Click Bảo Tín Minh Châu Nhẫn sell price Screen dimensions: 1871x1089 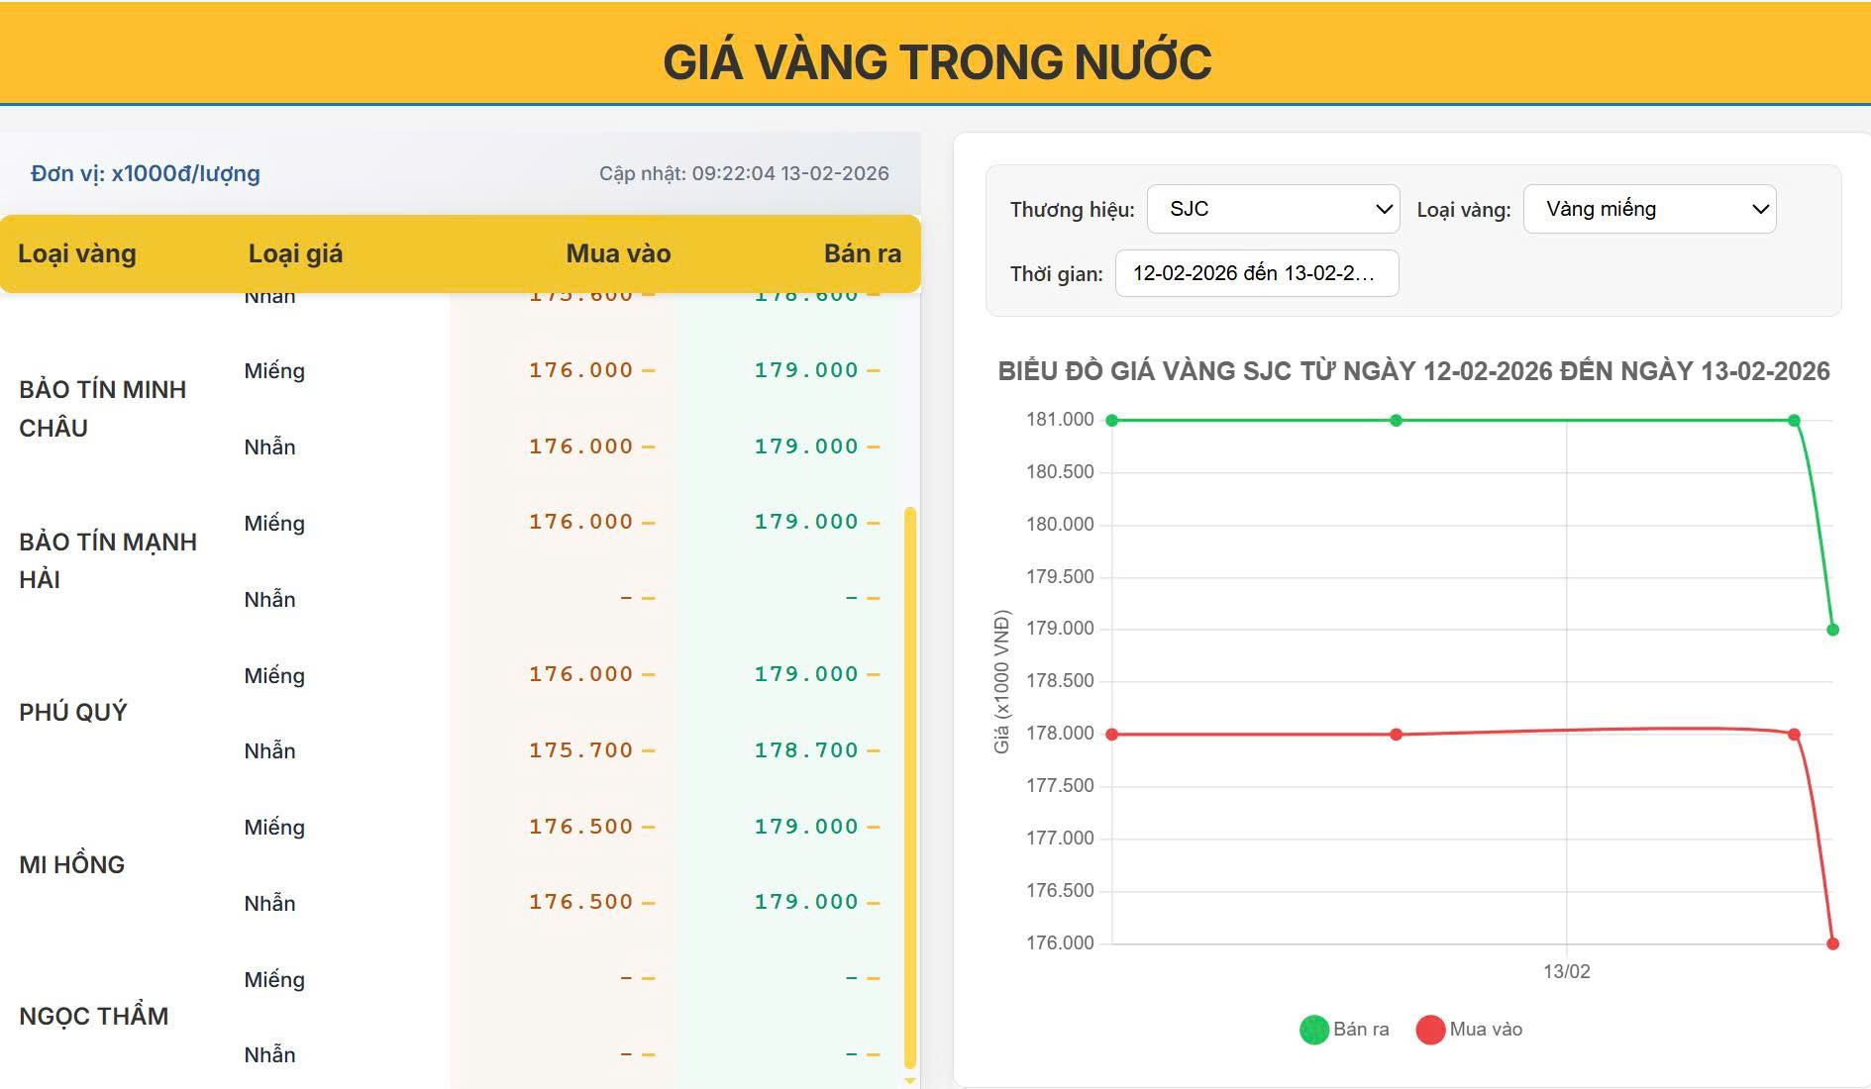click(x=806, y=446)
